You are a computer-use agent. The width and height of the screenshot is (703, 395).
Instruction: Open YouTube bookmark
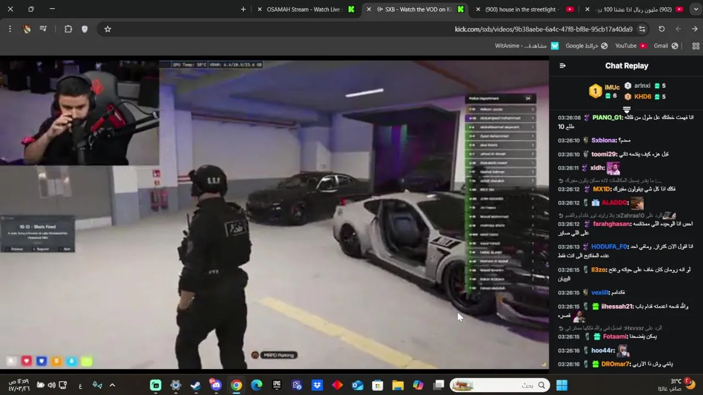pyautogui.click(x=631, y=46)
